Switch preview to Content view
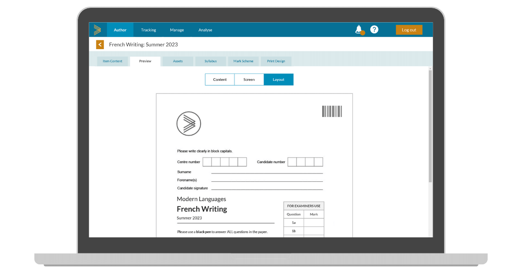 click(220, 80)
